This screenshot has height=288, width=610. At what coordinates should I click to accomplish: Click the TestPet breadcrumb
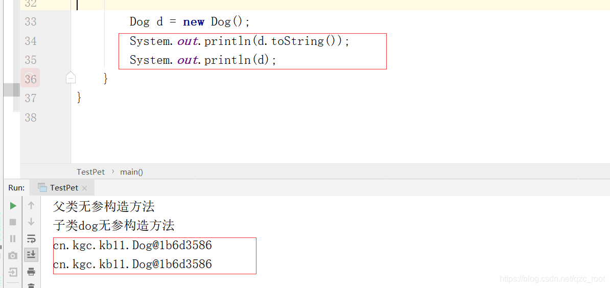(90, 172)
